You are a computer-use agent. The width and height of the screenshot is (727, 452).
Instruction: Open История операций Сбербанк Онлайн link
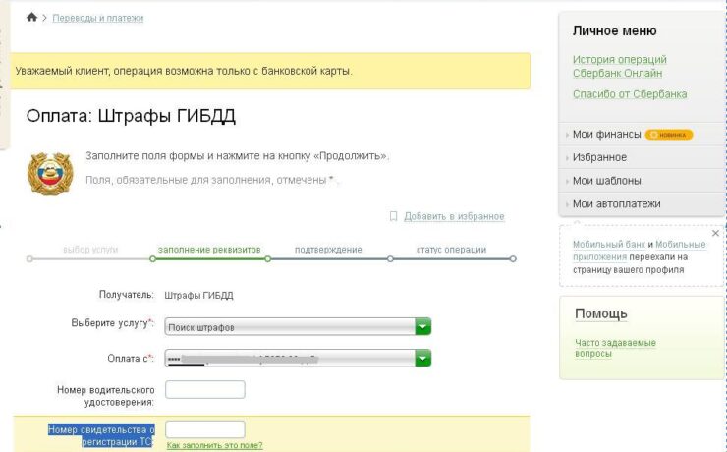620,66
